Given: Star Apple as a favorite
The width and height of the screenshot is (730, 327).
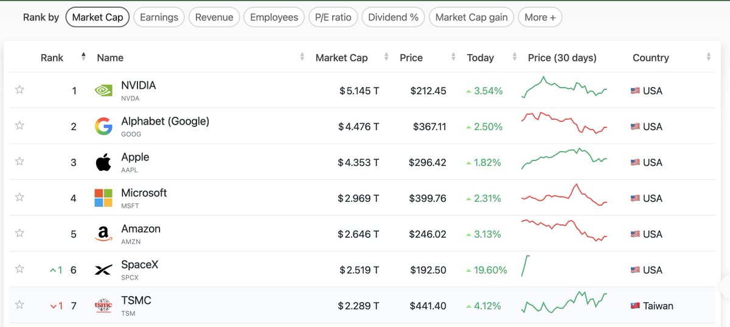Looking at the screenshot, I should (19, 162).
